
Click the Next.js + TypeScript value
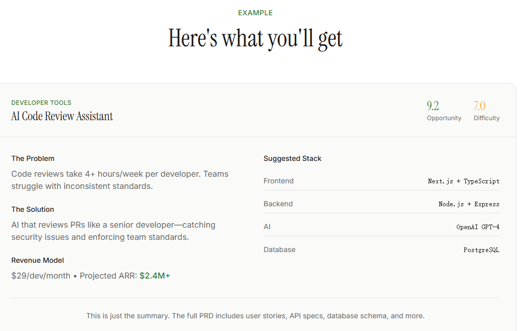click(x=463, y=181)
